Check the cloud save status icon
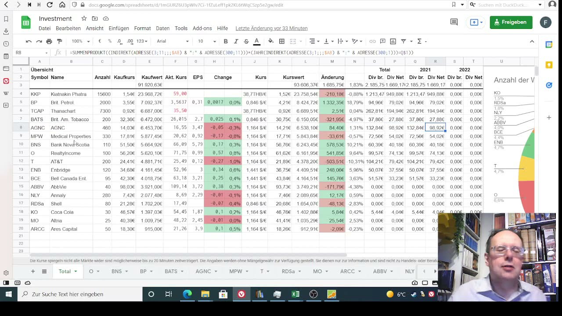 click(x=106, y=18)
